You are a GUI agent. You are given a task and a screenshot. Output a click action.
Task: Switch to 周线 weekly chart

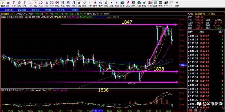(68, 4)
